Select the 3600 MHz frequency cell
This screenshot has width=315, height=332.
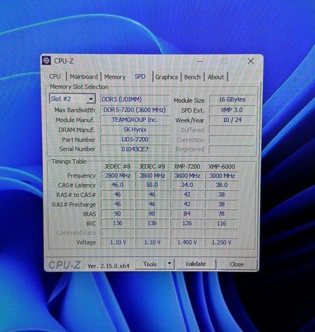click(187, 175)
